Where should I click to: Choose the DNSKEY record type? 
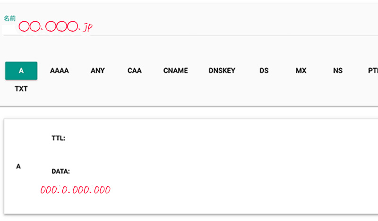pos(222,71)
